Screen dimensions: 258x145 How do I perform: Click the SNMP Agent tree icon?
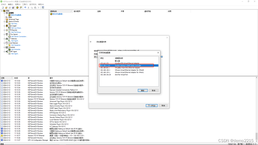pyautogui.click(x=7, y=52)
